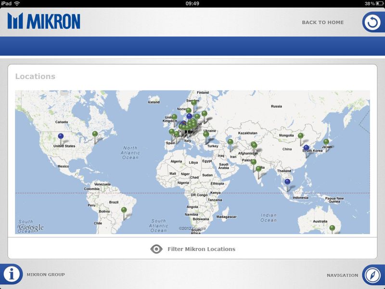Open the Navigation compass icon

[372, 275]
